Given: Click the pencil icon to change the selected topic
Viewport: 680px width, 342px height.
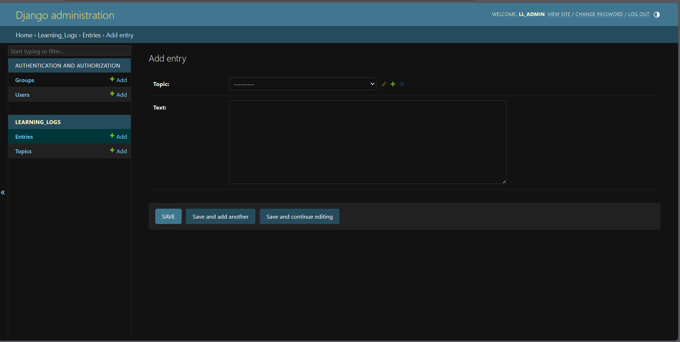Looking at the screenshot, I should click(x=384, y=84).
